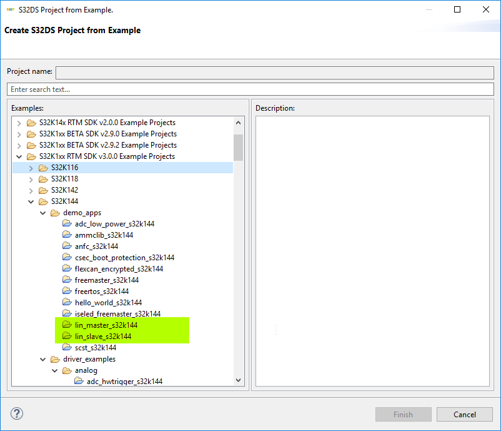Select adc_hwtrigger_s32k144 example
The height and width of the screenshot is (431, 501).
coord(124,382)
